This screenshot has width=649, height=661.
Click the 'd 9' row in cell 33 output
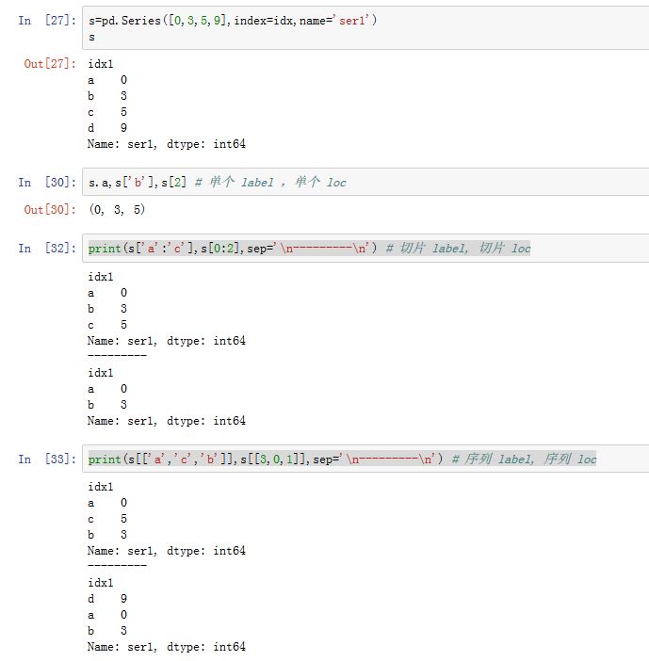108,598
